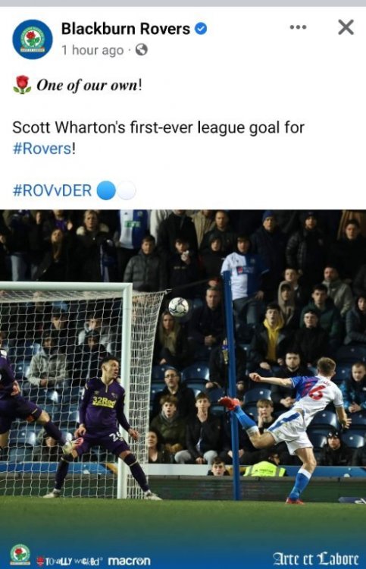Click the 'One of our own!' caption
Viewport: 366px width, 569px height.
tap(89, 85)
